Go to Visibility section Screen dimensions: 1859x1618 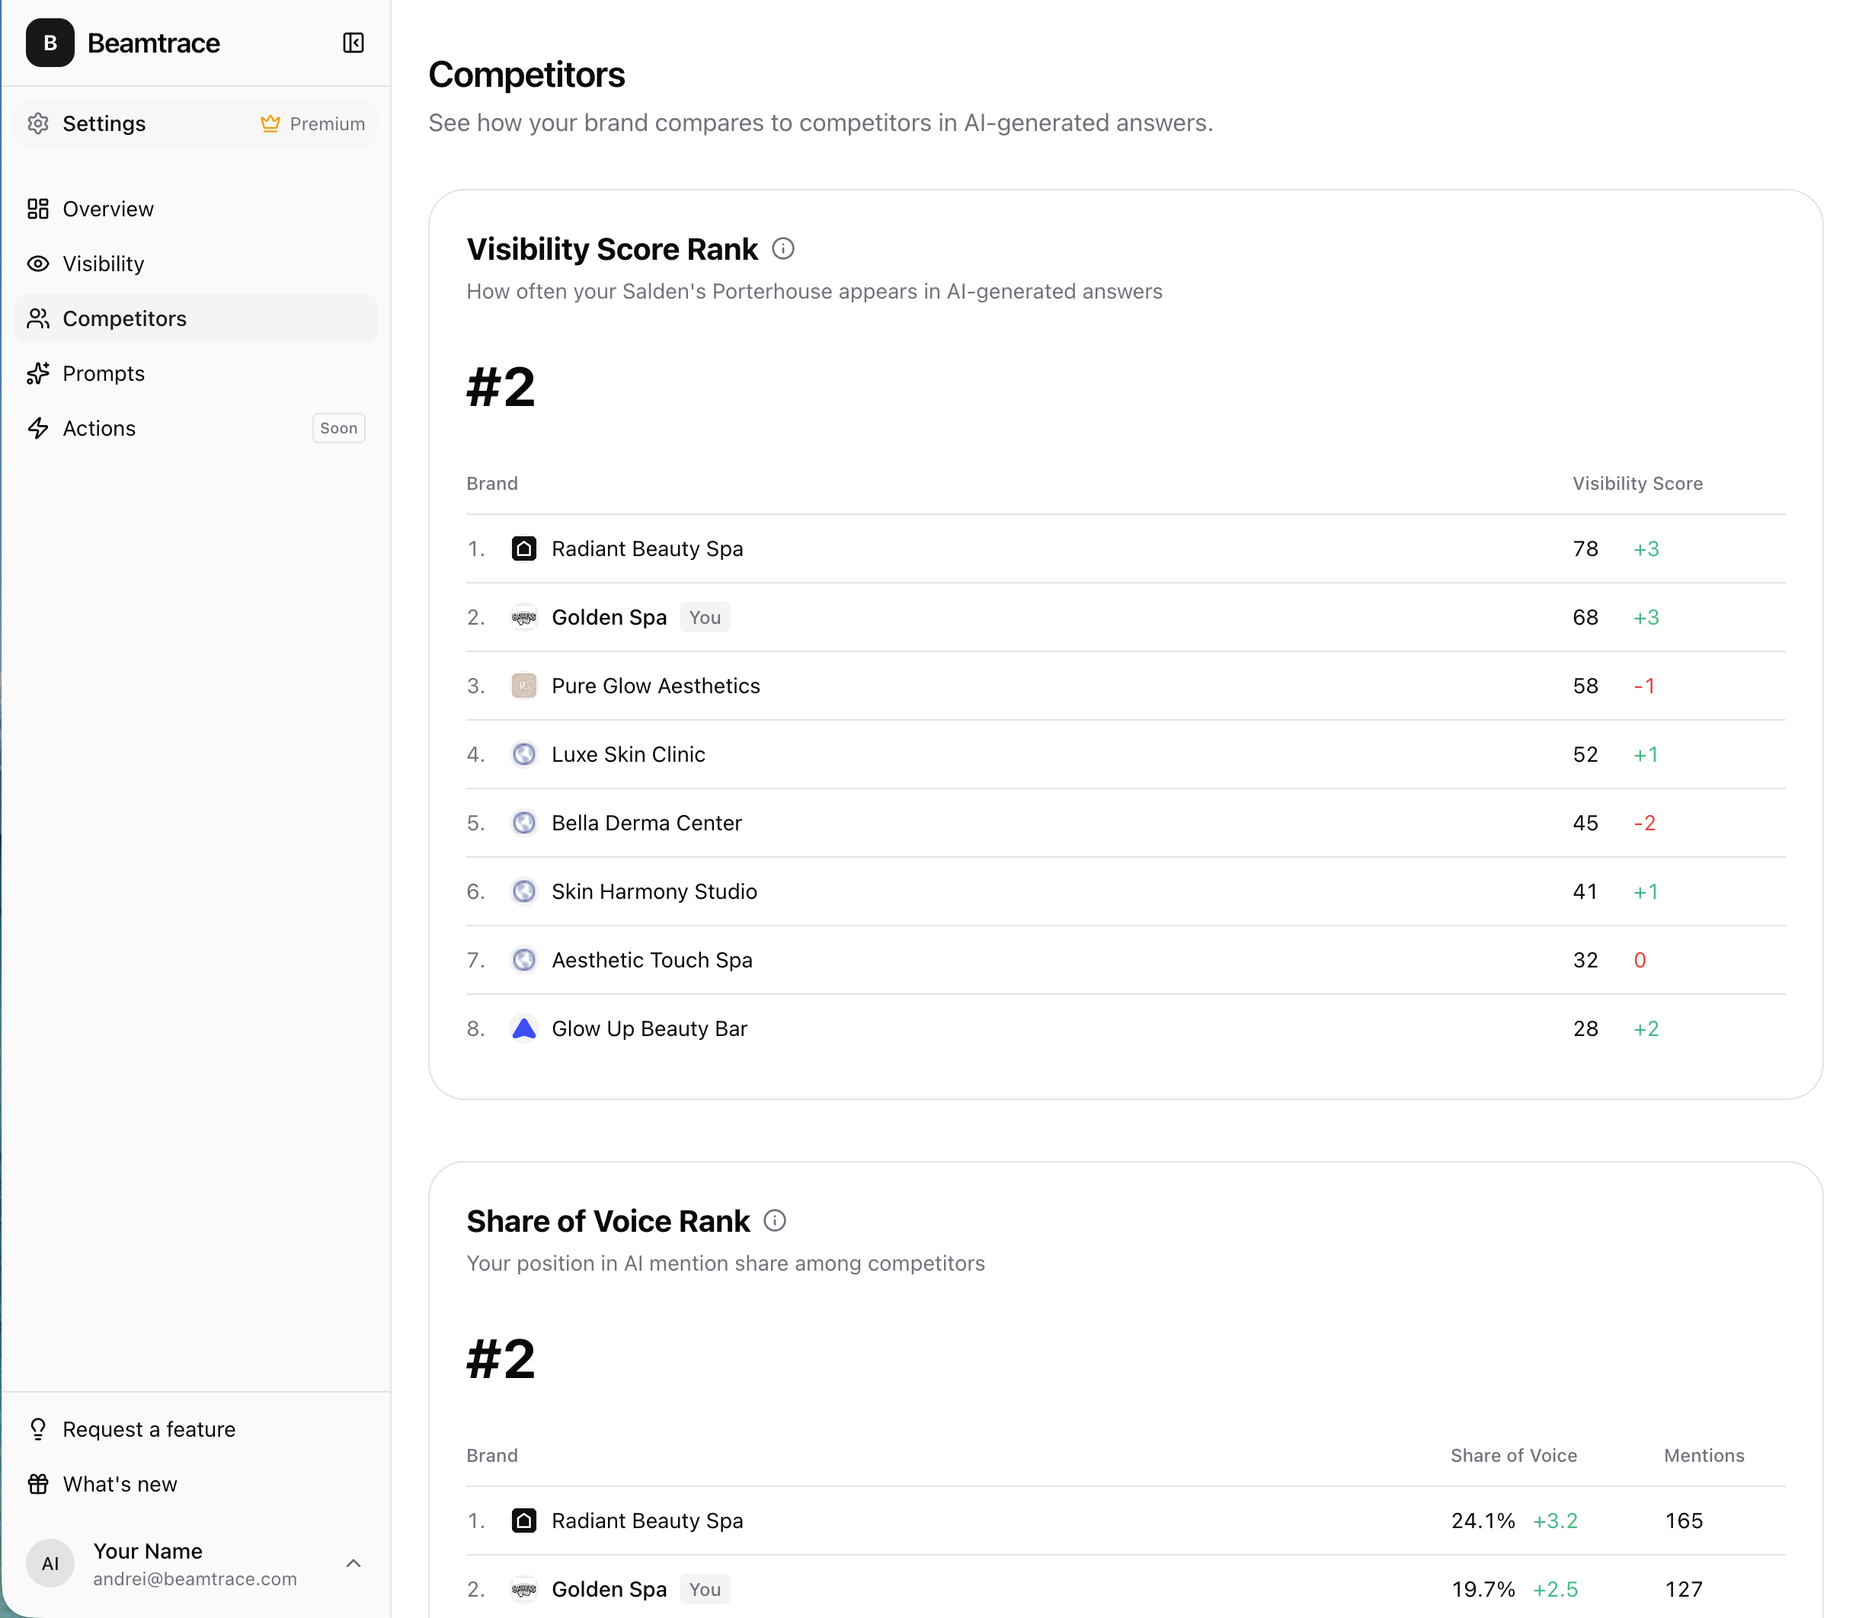click(103, 264)
